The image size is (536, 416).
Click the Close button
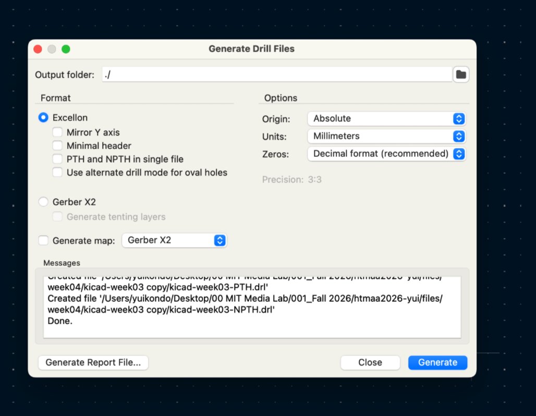[370, 362]
